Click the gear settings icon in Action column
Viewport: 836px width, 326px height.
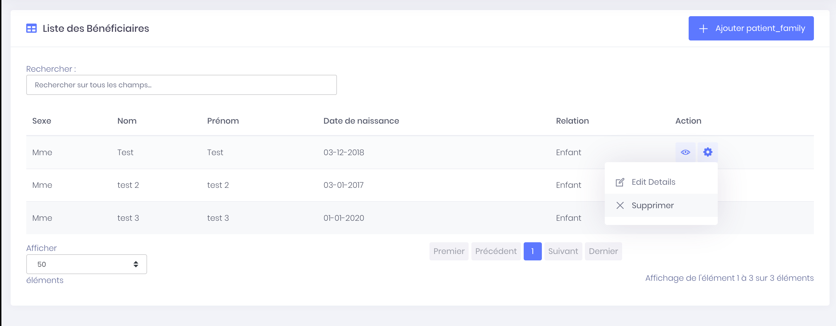coord(707,152)
